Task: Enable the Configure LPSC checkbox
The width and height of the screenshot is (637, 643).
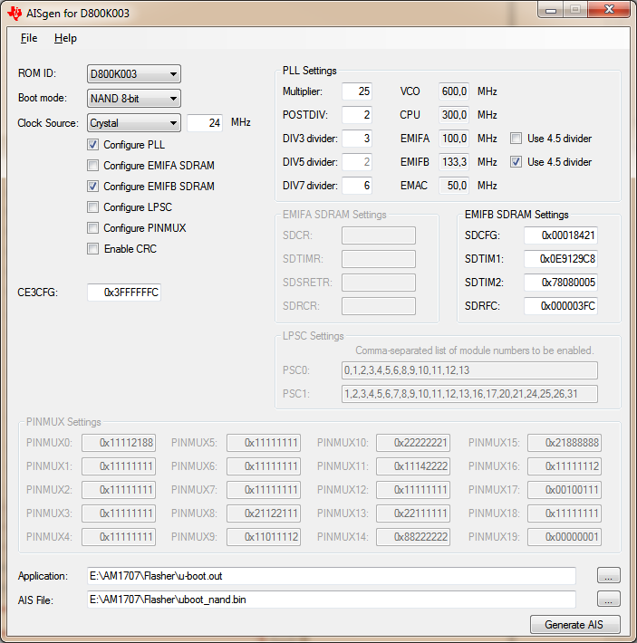Action: click(93, 207)
